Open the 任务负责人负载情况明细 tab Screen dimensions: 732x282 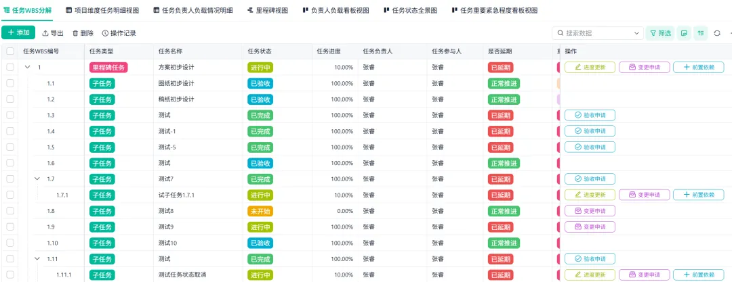click(193, 10)
